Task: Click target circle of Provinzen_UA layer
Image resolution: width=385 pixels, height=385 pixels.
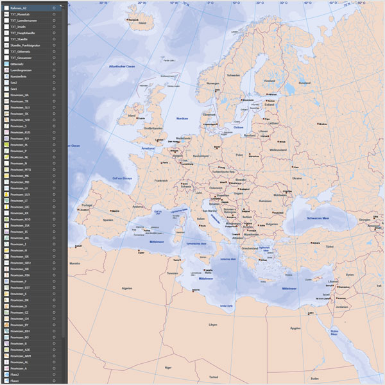Action: 54,94
